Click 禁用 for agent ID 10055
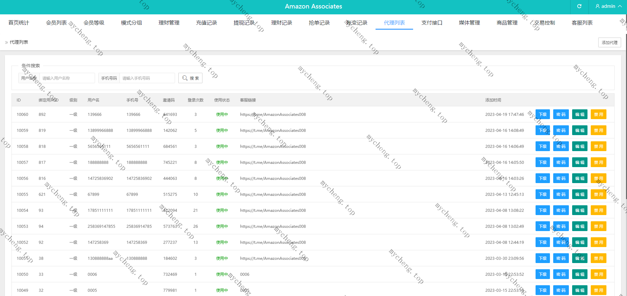The image size is (627, 296). pos(599,194)
